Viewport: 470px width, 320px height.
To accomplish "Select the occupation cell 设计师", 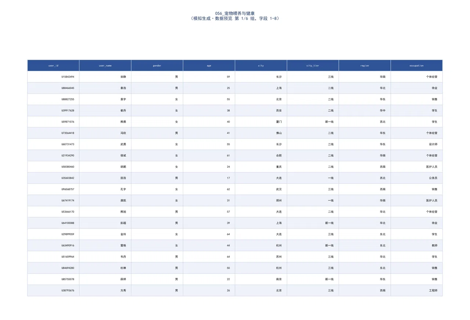I will click(417, 144).
